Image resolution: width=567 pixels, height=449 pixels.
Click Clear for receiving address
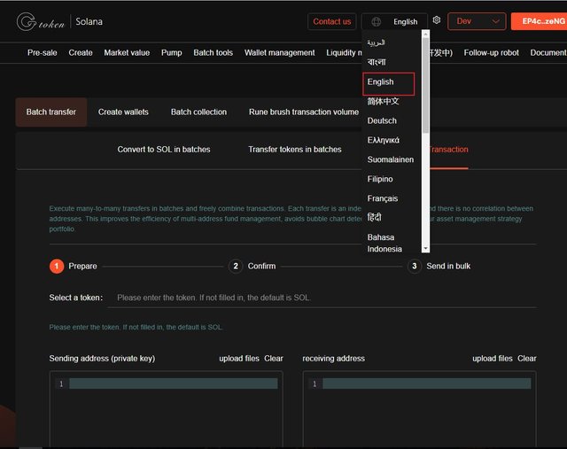(x=527, y=359)
